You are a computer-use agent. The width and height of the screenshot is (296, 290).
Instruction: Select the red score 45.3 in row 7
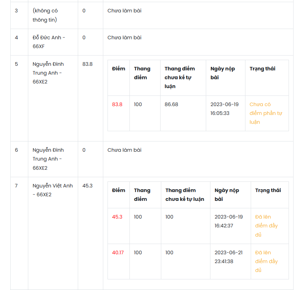pyautogui.click(x=117, y=217)
